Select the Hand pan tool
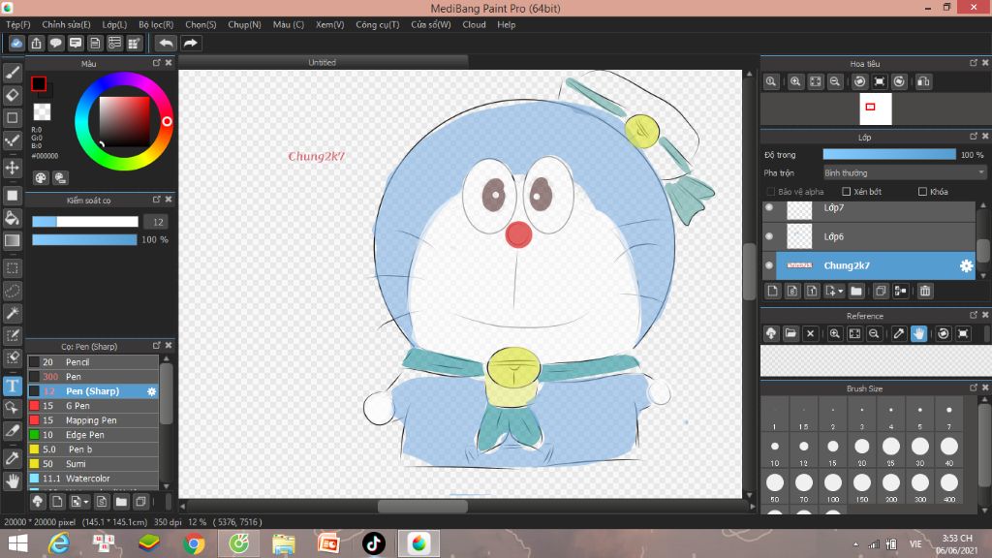 tap(12, 481)
